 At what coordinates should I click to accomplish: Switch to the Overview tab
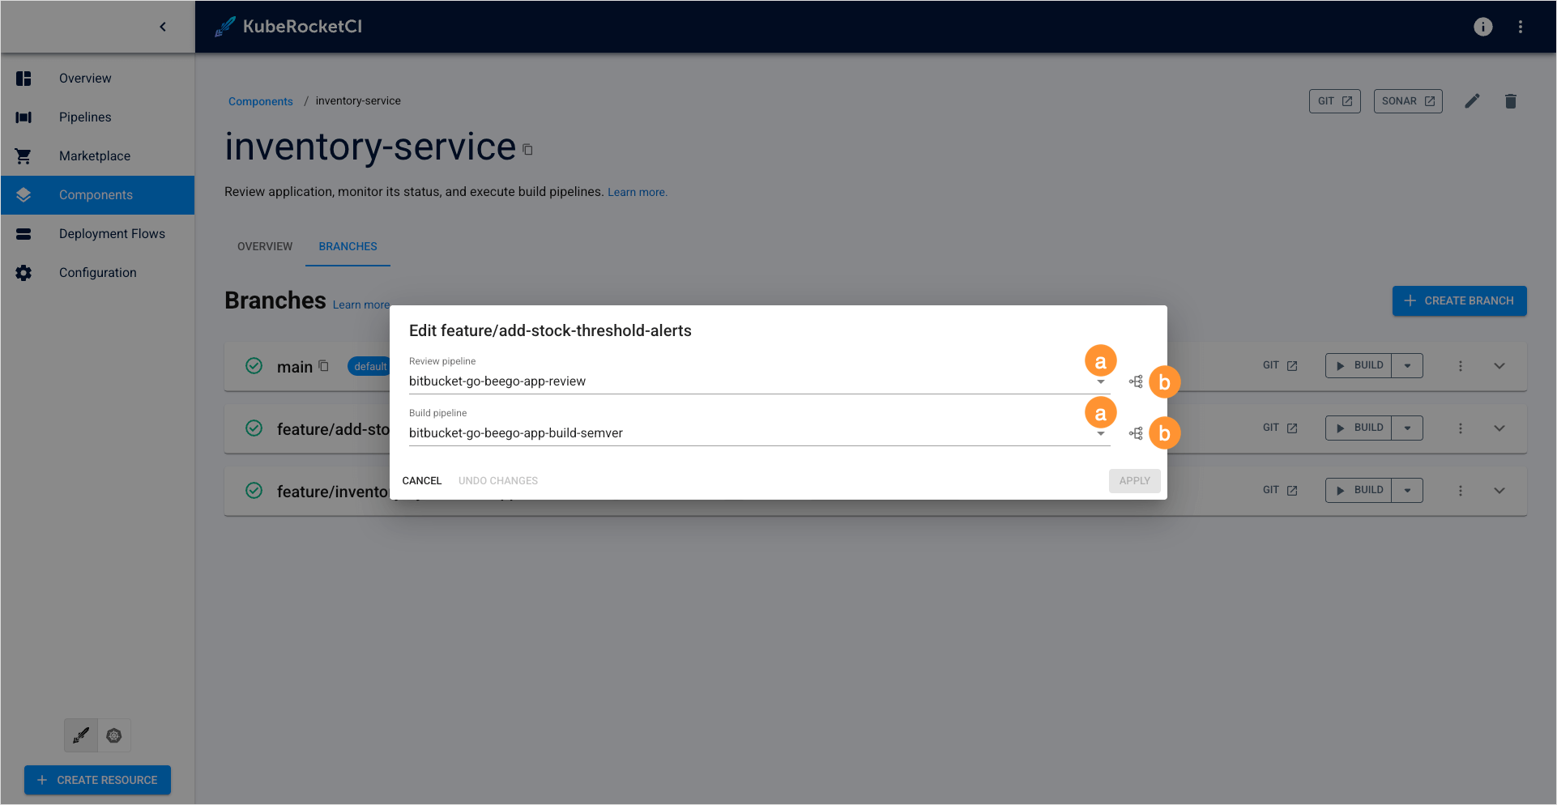(265, 246)
